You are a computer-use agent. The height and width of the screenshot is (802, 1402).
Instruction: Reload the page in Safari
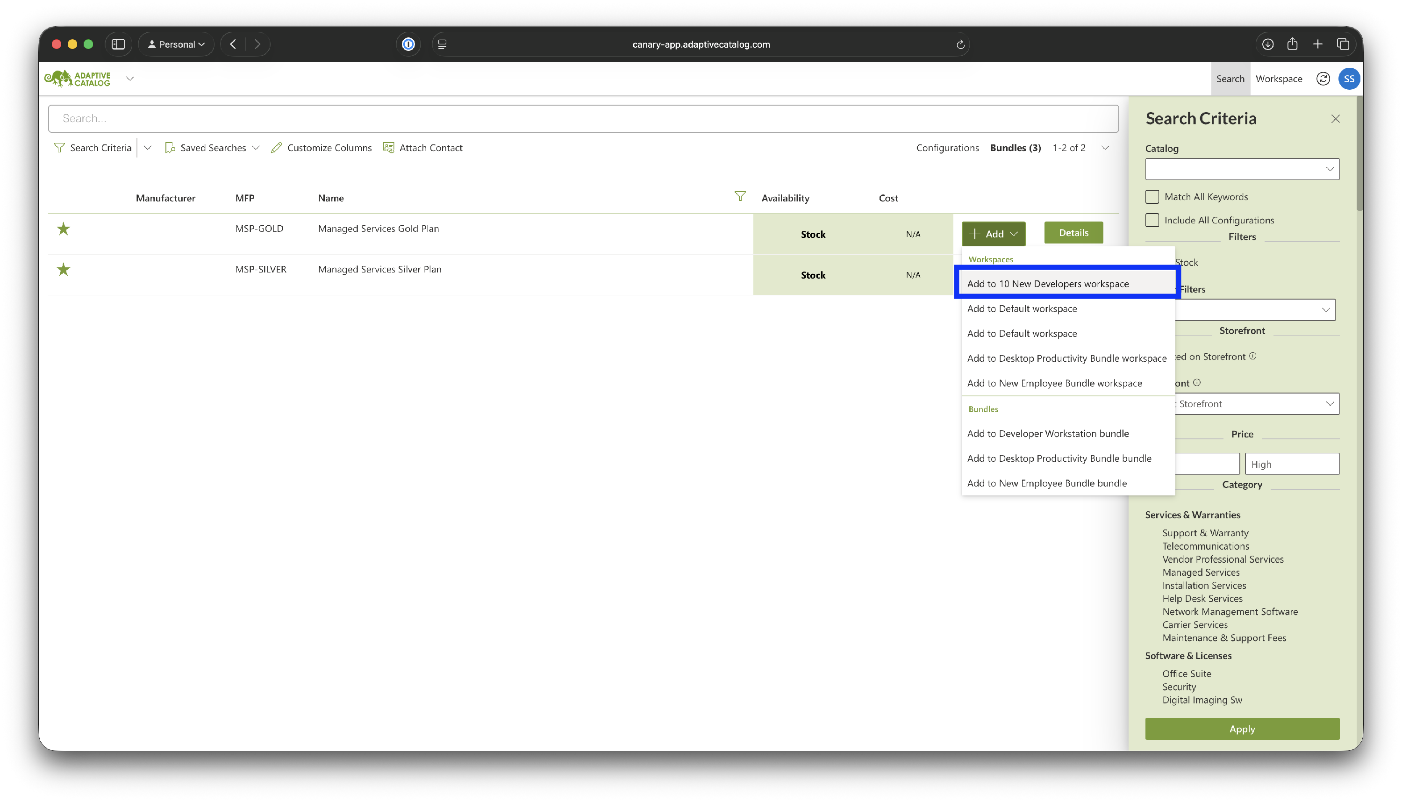[960, 44]
